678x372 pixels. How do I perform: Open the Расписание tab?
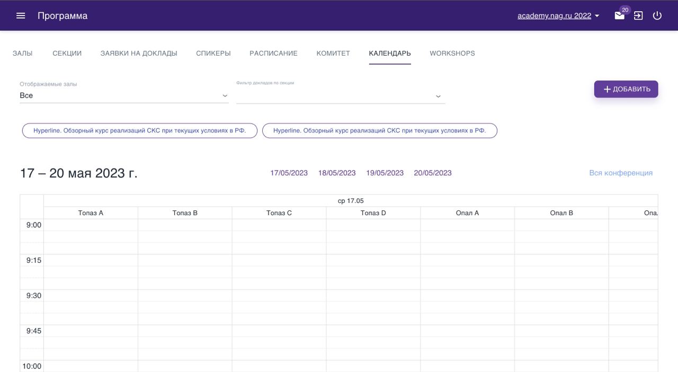(273, 54)
